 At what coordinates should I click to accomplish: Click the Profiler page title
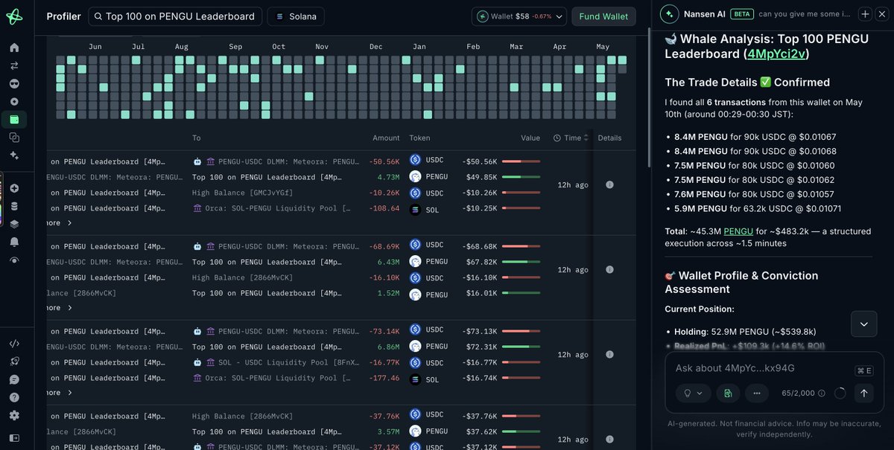[x=64, y=16]
